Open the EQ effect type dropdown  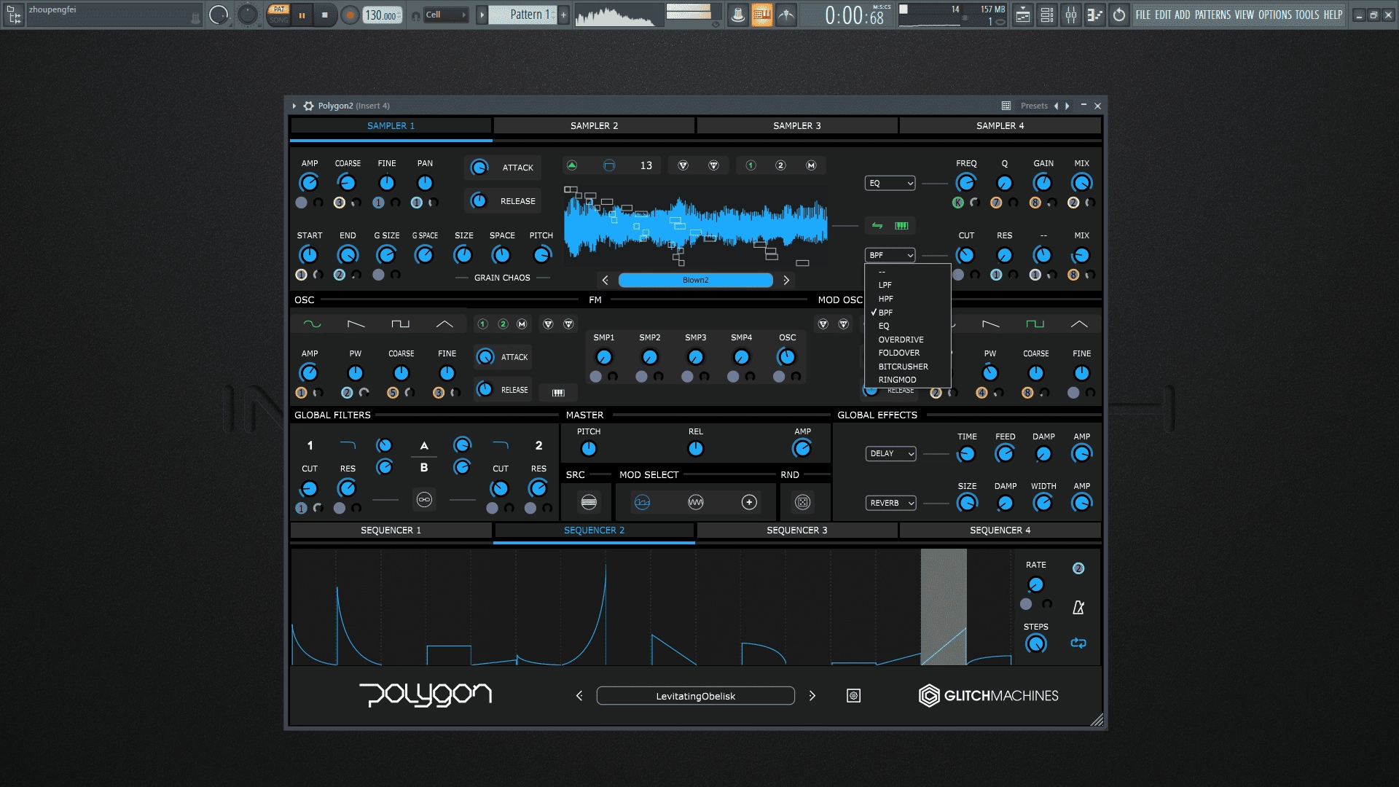click(x=890, y=184)
